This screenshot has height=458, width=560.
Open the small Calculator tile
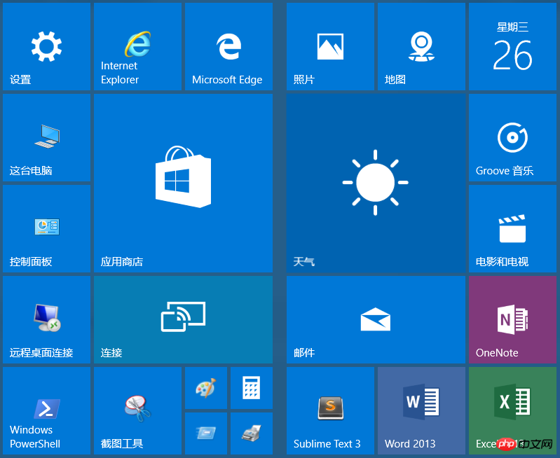[252, 387]
